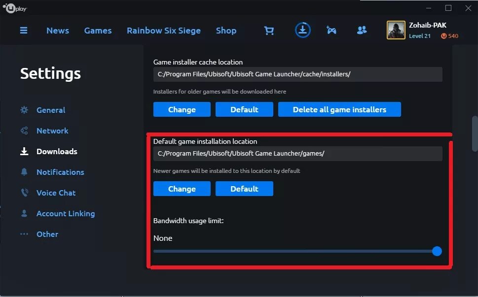Open the friends list icon
478x297 pixels.
tap(362, 30)
